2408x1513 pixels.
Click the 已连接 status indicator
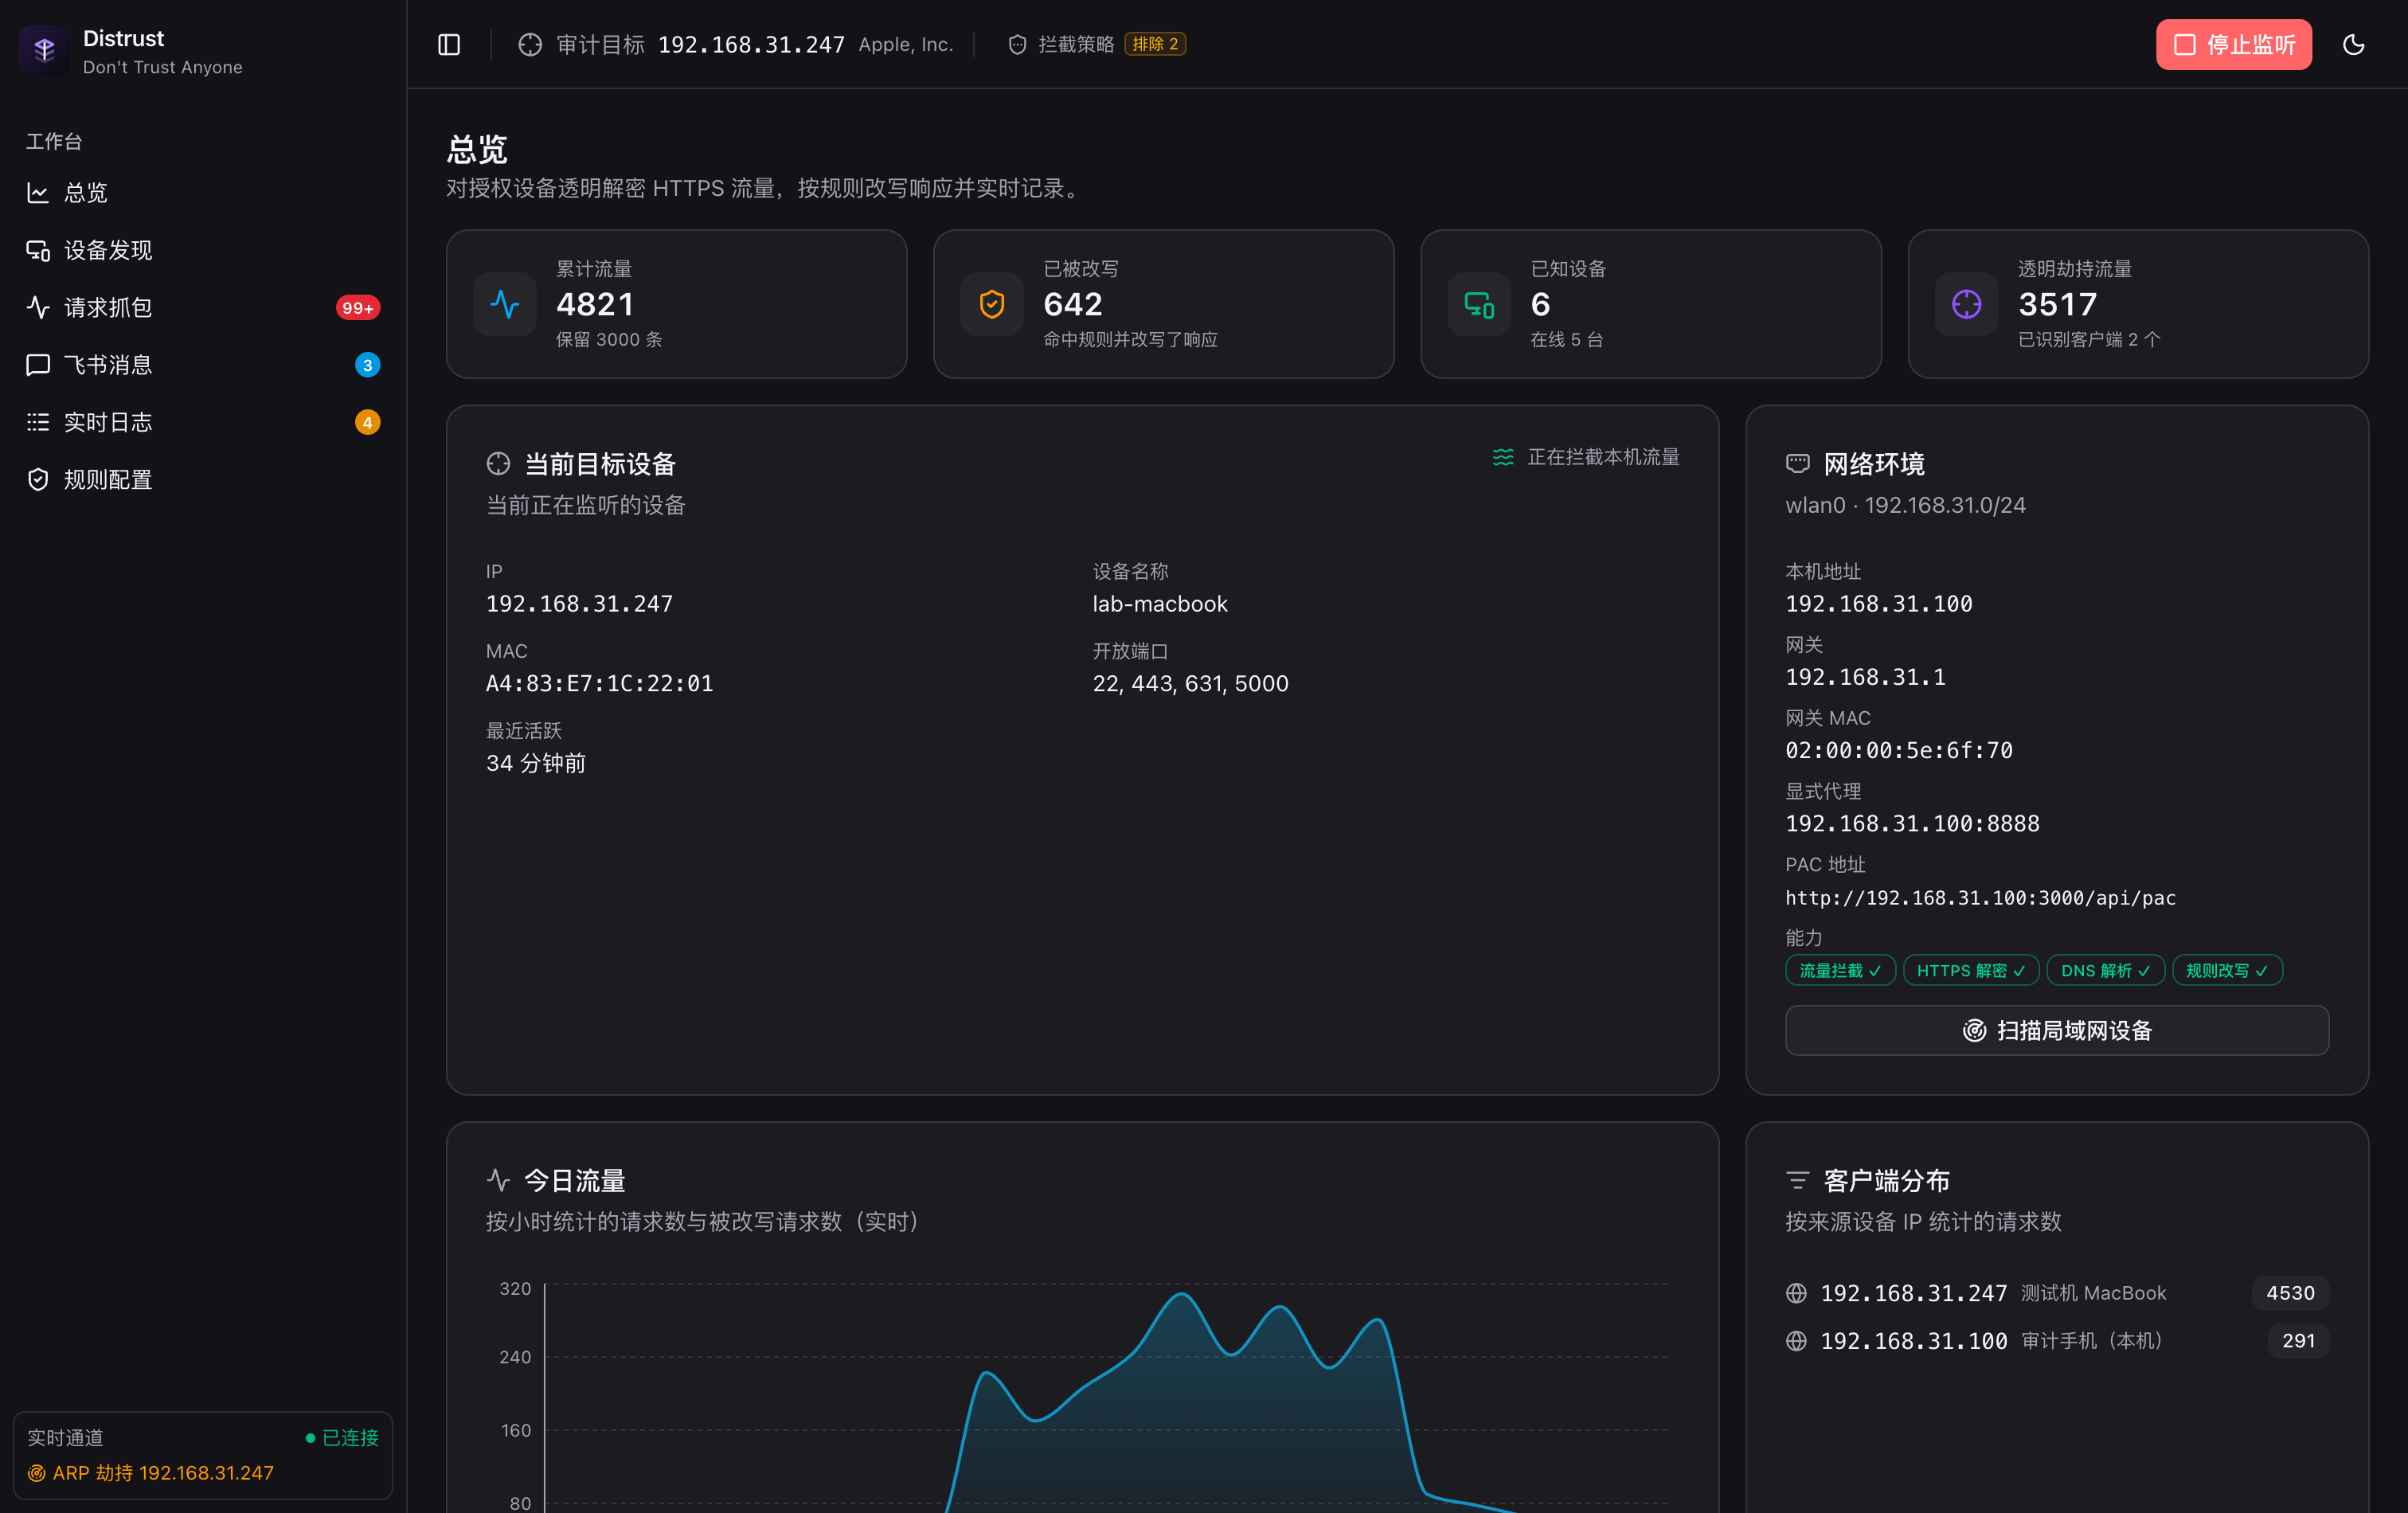[x=342, y=1438]
